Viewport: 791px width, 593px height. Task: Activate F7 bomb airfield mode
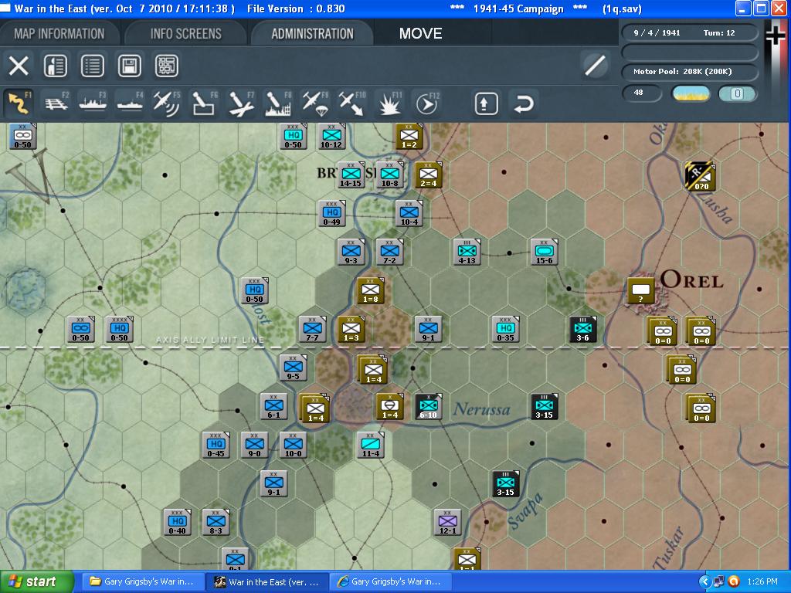point(241,103)
